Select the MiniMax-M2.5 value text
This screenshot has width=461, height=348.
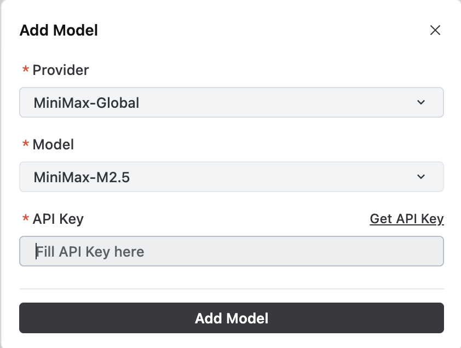tap(82, 177)
